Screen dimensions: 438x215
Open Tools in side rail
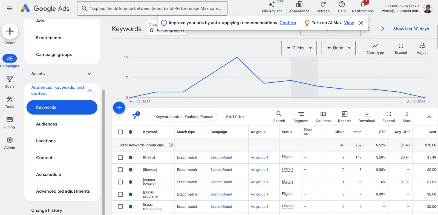click(10, 102)
